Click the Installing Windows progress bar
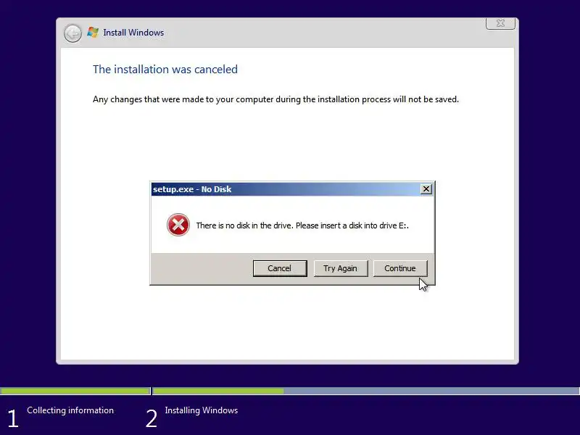This screenshot has height=435, width=580. (366, 391)
